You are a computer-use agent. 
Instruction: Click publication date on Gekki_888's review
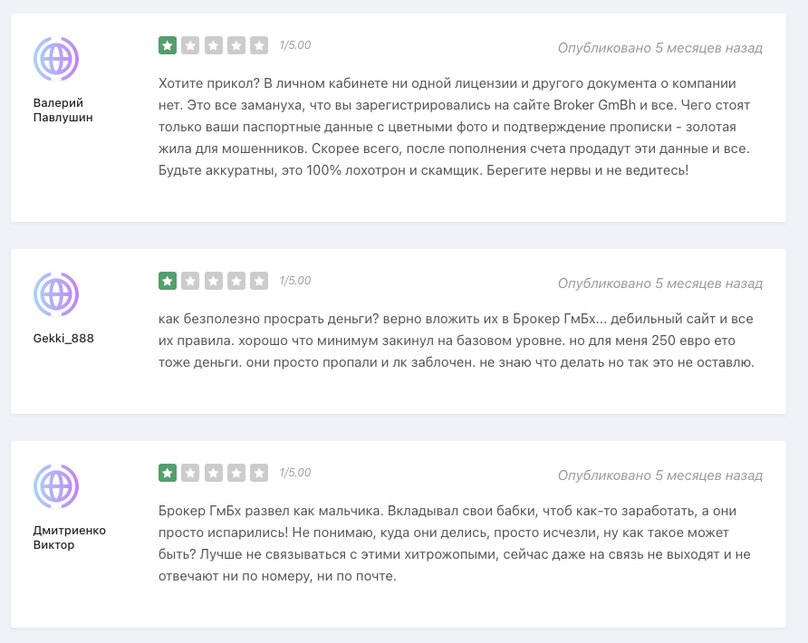point(659,283)
